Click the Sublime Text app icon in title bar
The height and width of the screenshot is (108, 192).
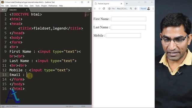coord(2,2)
